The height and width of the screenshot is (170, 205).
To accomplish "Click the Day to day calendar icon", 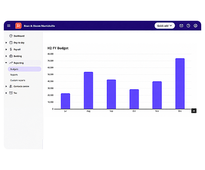I will tap(11, 42).
